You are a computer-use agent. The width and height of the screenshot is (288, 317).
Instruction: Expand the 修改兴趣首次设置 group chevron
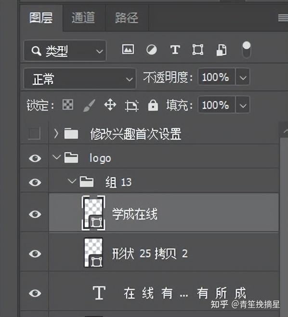pos(56,133)
